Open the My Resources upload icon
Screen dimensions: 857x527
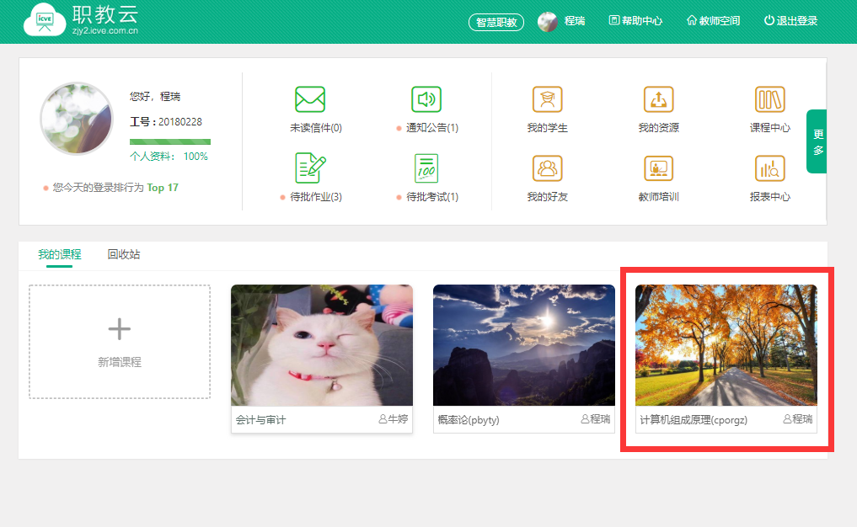[x=658, y=99]
